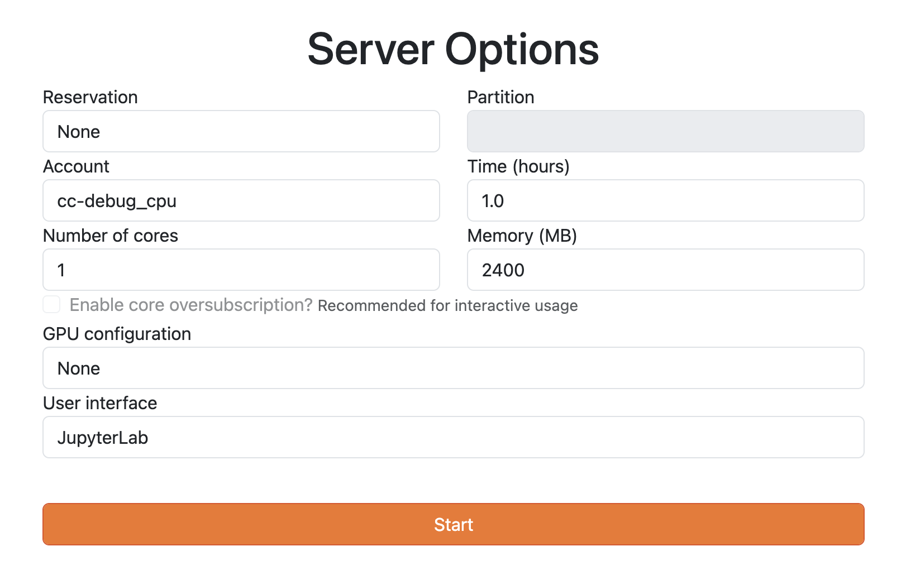Toggle the core oversubscription checkbox
This screenshot has height=575, width=906.
[51, 304]
